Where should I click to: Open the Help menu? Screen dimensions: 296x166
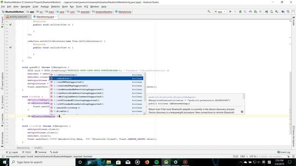point(104,6)
